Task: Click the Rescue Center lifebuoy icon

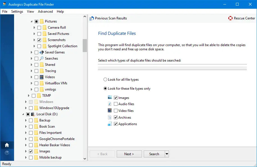Action: [230, 18]
